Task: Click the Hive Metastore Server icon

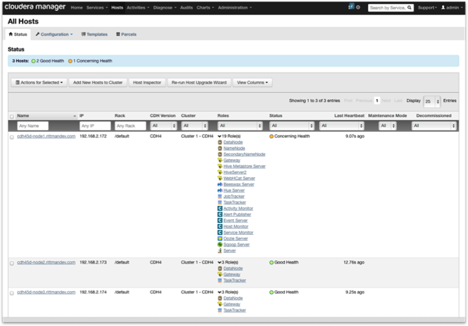Action: (220, 166)
